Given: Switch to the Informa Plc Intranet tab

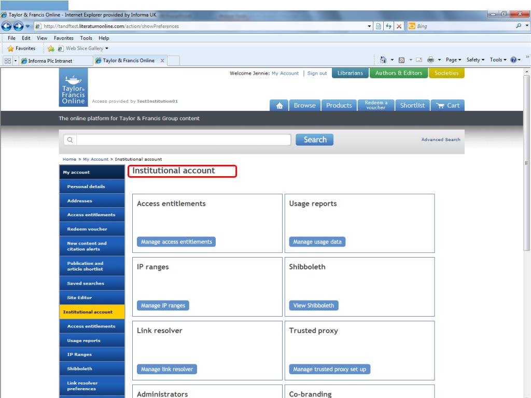Looking at the screenshot, I should [56, 61].
